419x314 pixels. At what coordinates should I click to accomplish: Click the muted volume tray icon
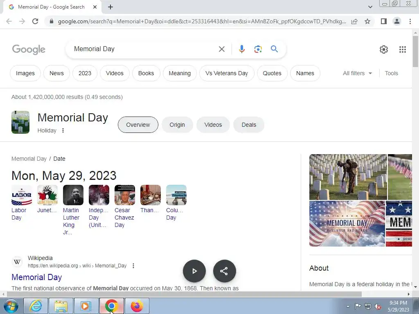point(378,306)
